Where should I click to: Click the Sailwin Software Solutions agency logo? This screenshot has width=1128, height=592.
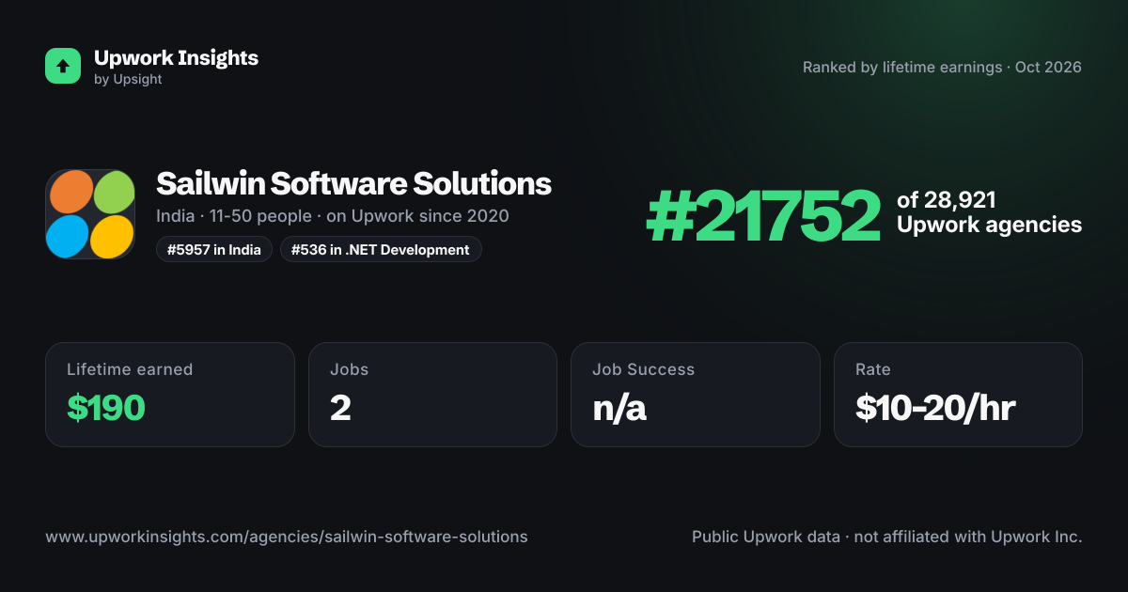(91, 214)
